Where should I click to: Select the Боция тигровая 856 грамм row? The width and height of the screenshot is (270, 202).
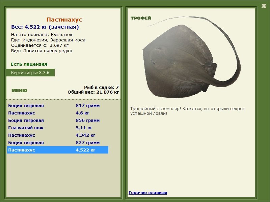(57, 120)
